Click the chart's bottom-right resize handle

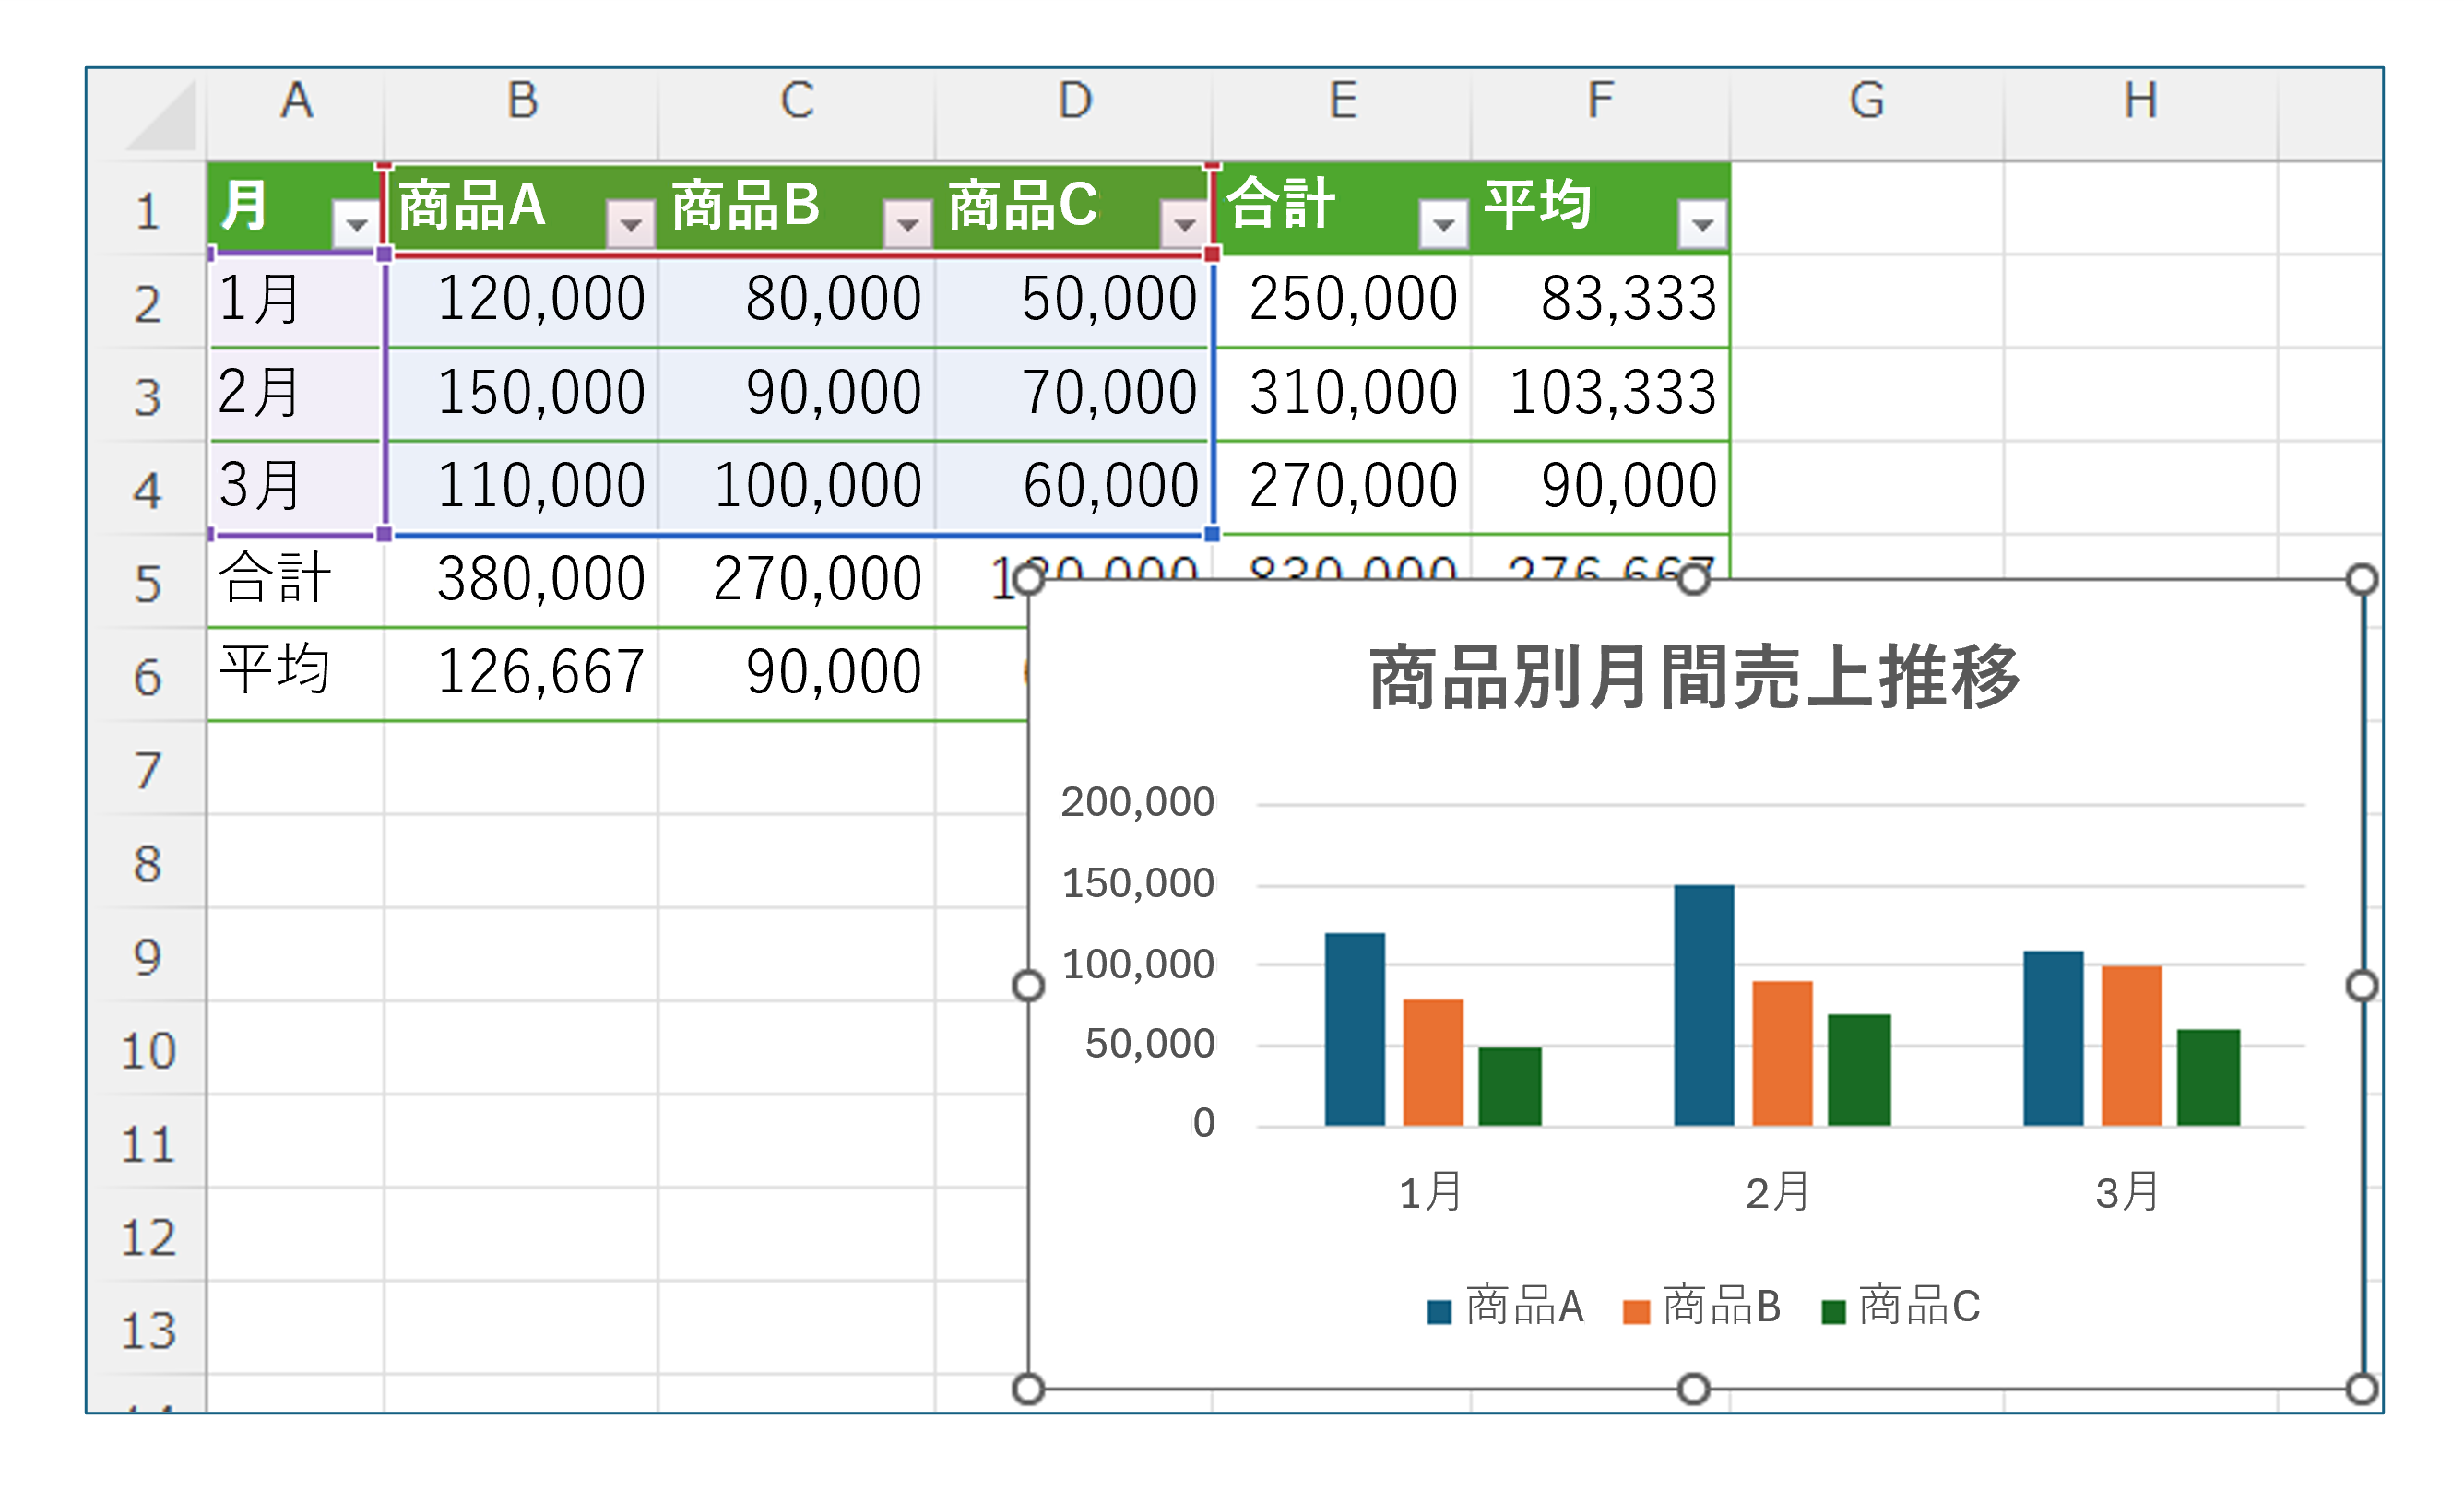tap(2362, 1389)
